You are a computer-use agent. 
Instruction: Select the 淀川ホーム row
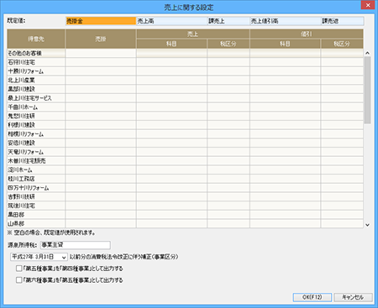[x=185, y=170]
